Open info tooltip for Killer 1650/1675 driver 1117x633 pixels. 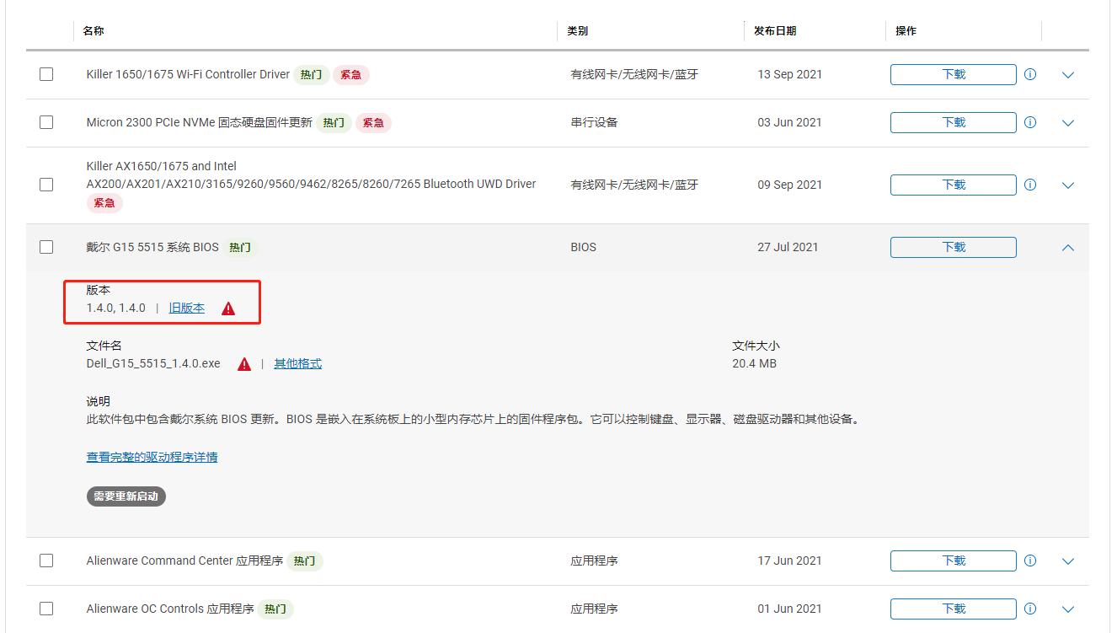1029,74
